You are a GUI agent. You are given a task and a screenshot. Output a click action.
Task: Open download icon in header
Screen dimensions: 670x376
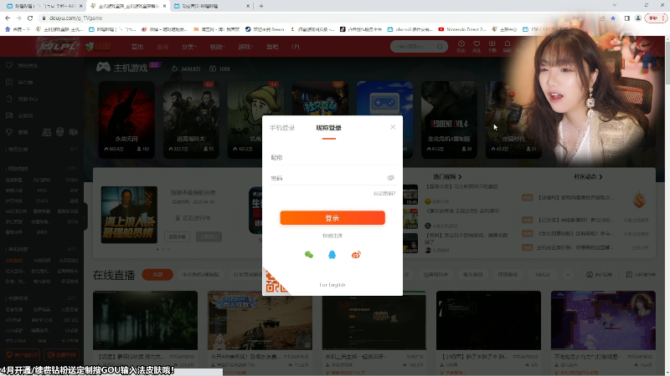click(492, 46)
